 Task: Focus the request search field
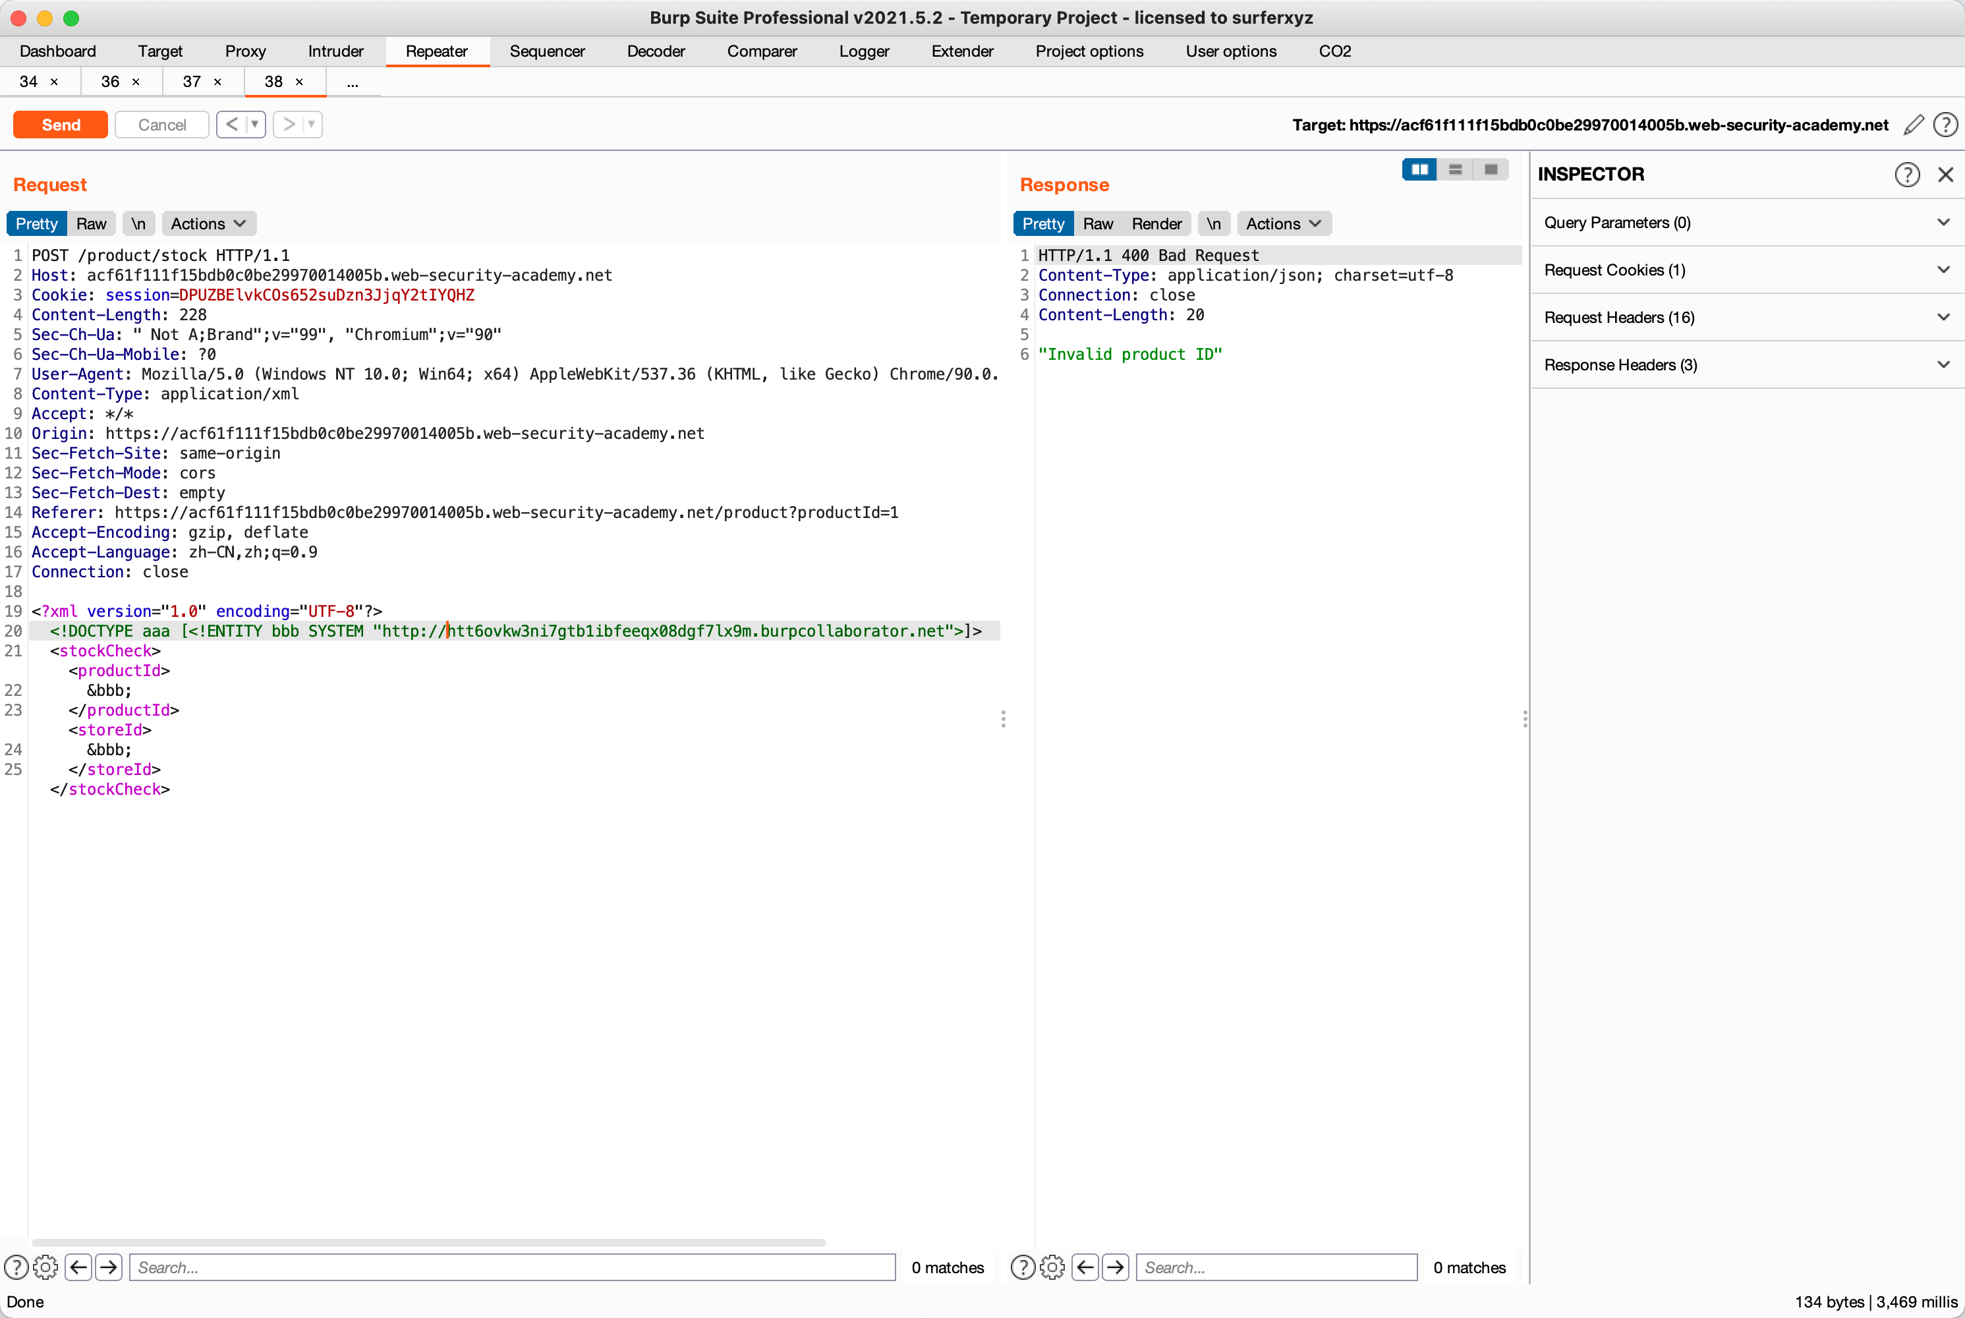tap(512, 1267)
